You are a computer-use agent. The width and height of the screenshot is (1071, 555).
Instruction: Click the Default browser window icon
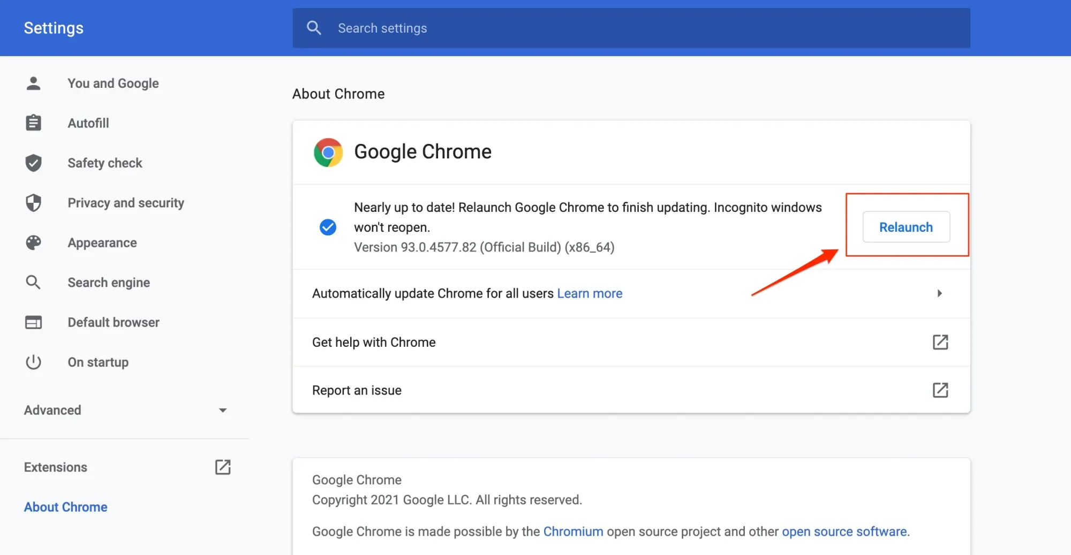click(33, 322)
